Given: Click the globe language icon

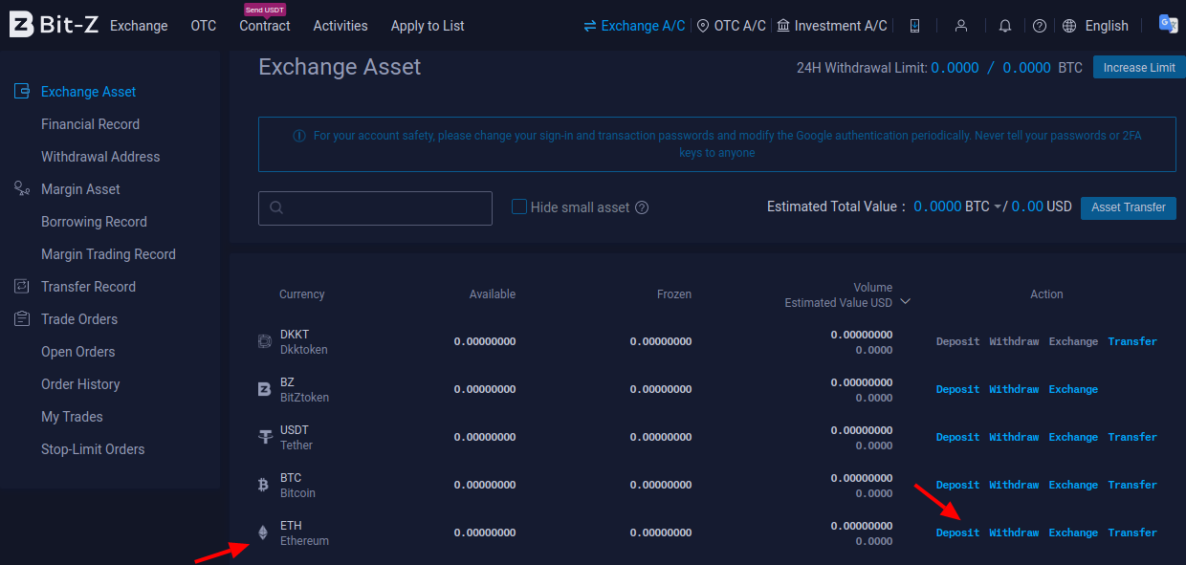Looking at the screenshot, I should [x=1069, y=26].
